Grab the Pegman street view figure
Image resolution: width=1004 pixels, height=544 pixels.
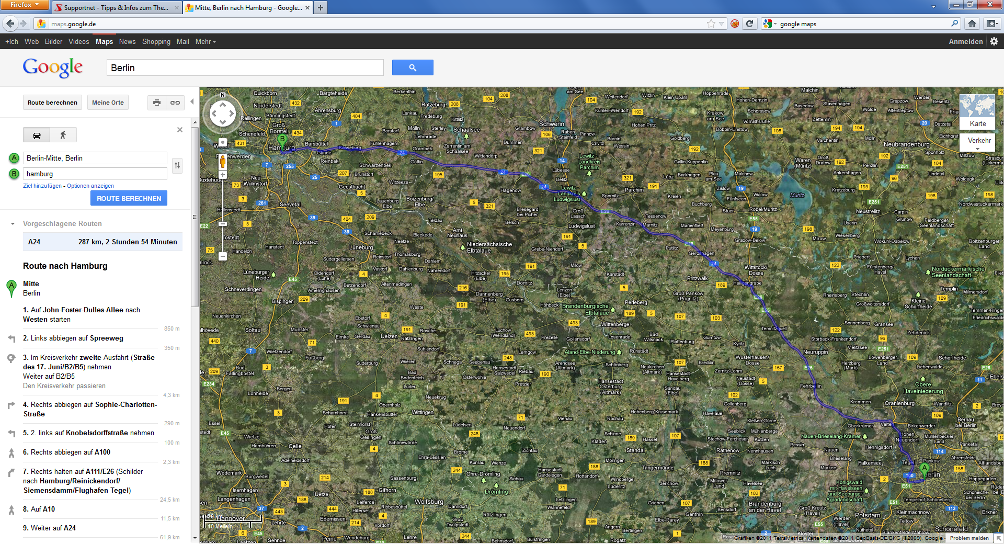coord(222,162)
